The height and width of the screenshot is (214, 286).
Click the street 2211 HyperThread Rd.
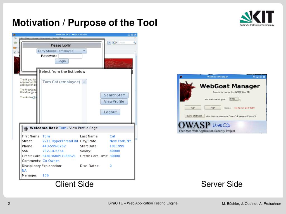tap(60, 141)
